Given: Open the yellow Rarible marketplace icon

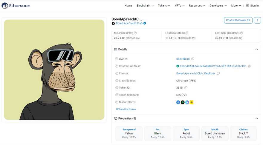Looking at the screenshot, I should pyautogui.click(x=192, y=102).
